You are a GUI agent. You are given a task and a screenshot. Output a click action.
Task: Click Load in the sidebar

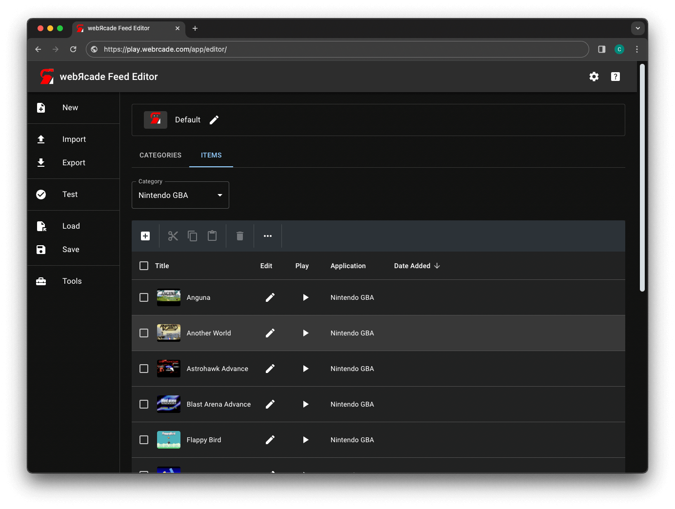tap(73, 226)
